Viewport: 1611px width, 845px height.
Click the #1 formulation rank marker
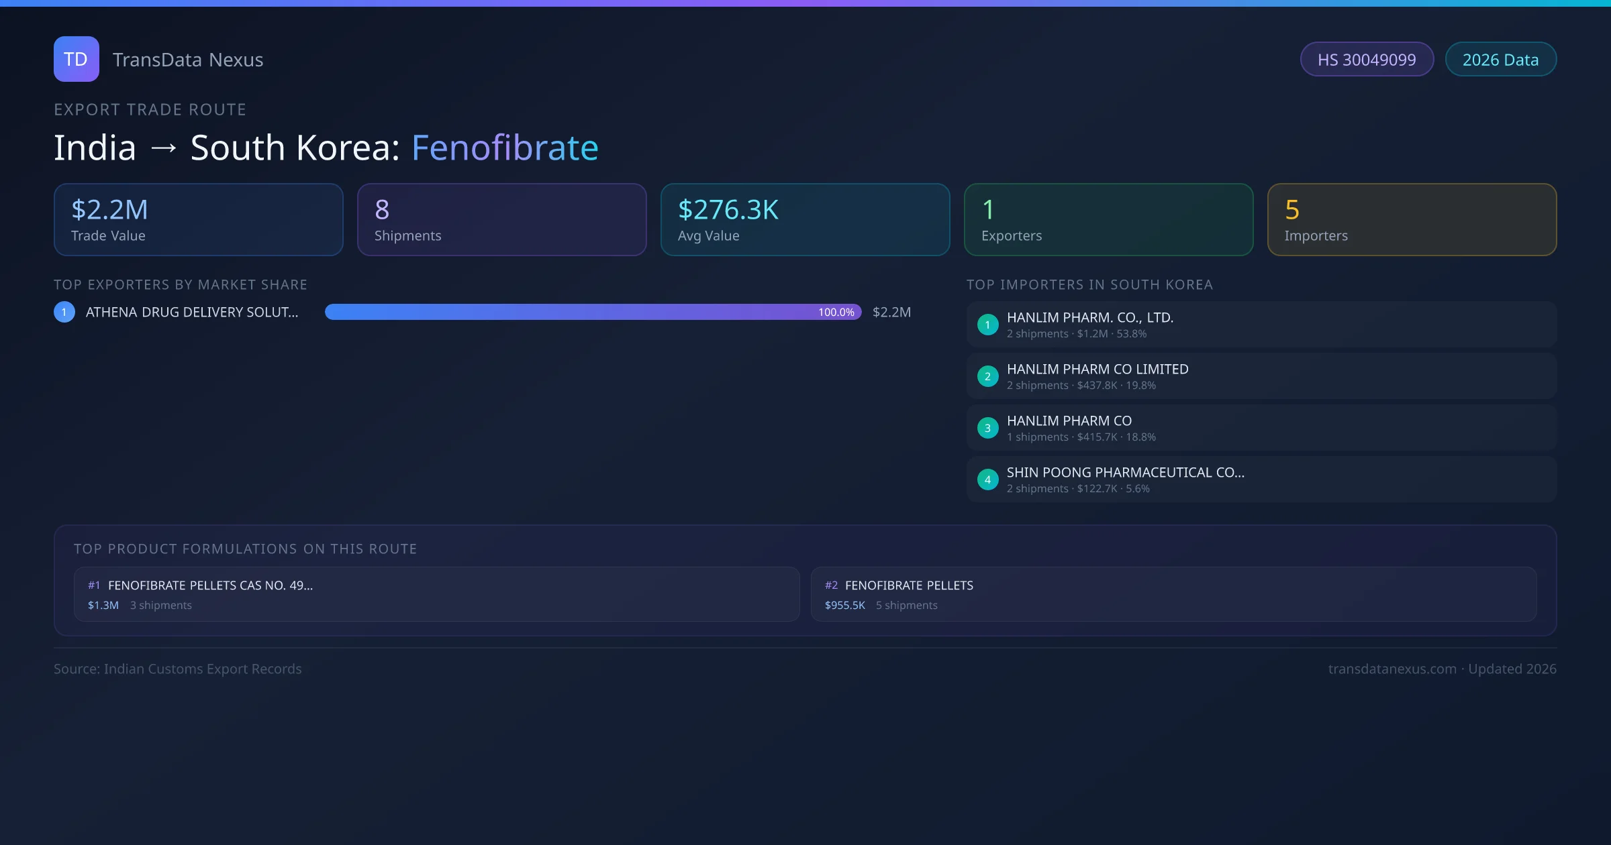tap(94, 585)
